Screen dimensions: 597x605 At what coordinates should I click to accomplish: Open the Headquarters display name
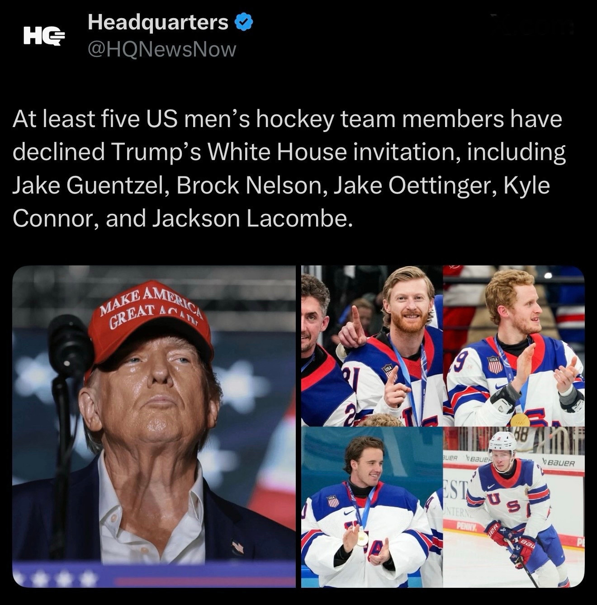coord(158,22)
